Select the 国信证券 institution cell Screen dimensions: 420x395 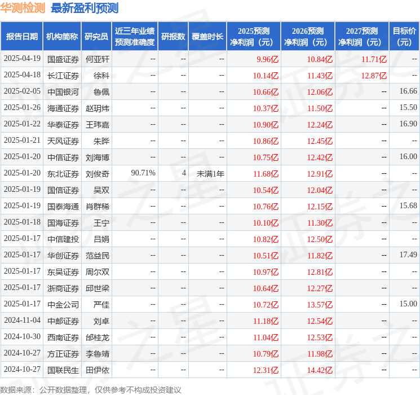point(63,190)
